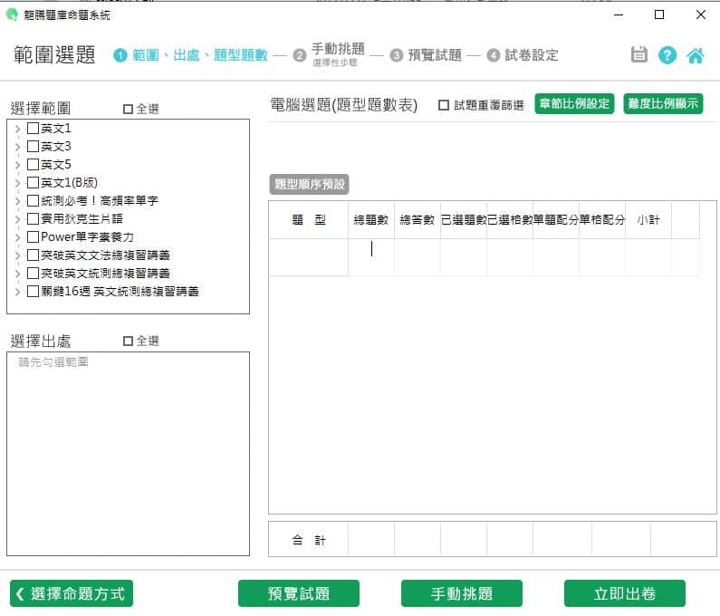This screenshot has height=616, width=720.
Task: Click step 1 circle icon
Action: [x=120, y=55]
